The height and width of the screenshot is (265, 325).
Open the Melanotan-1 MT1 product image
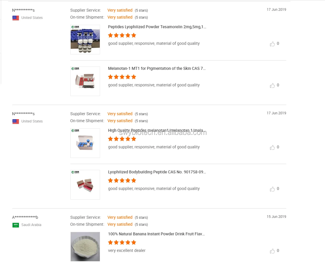pos(85,81)
